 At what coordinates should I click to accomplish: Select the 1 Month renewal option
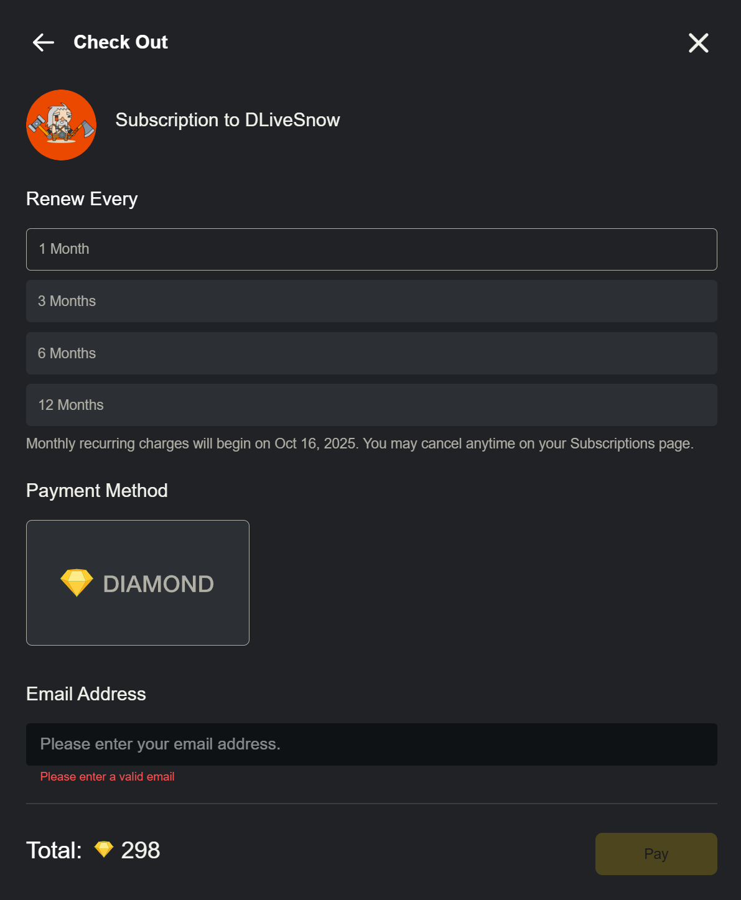tap(371, 249)
